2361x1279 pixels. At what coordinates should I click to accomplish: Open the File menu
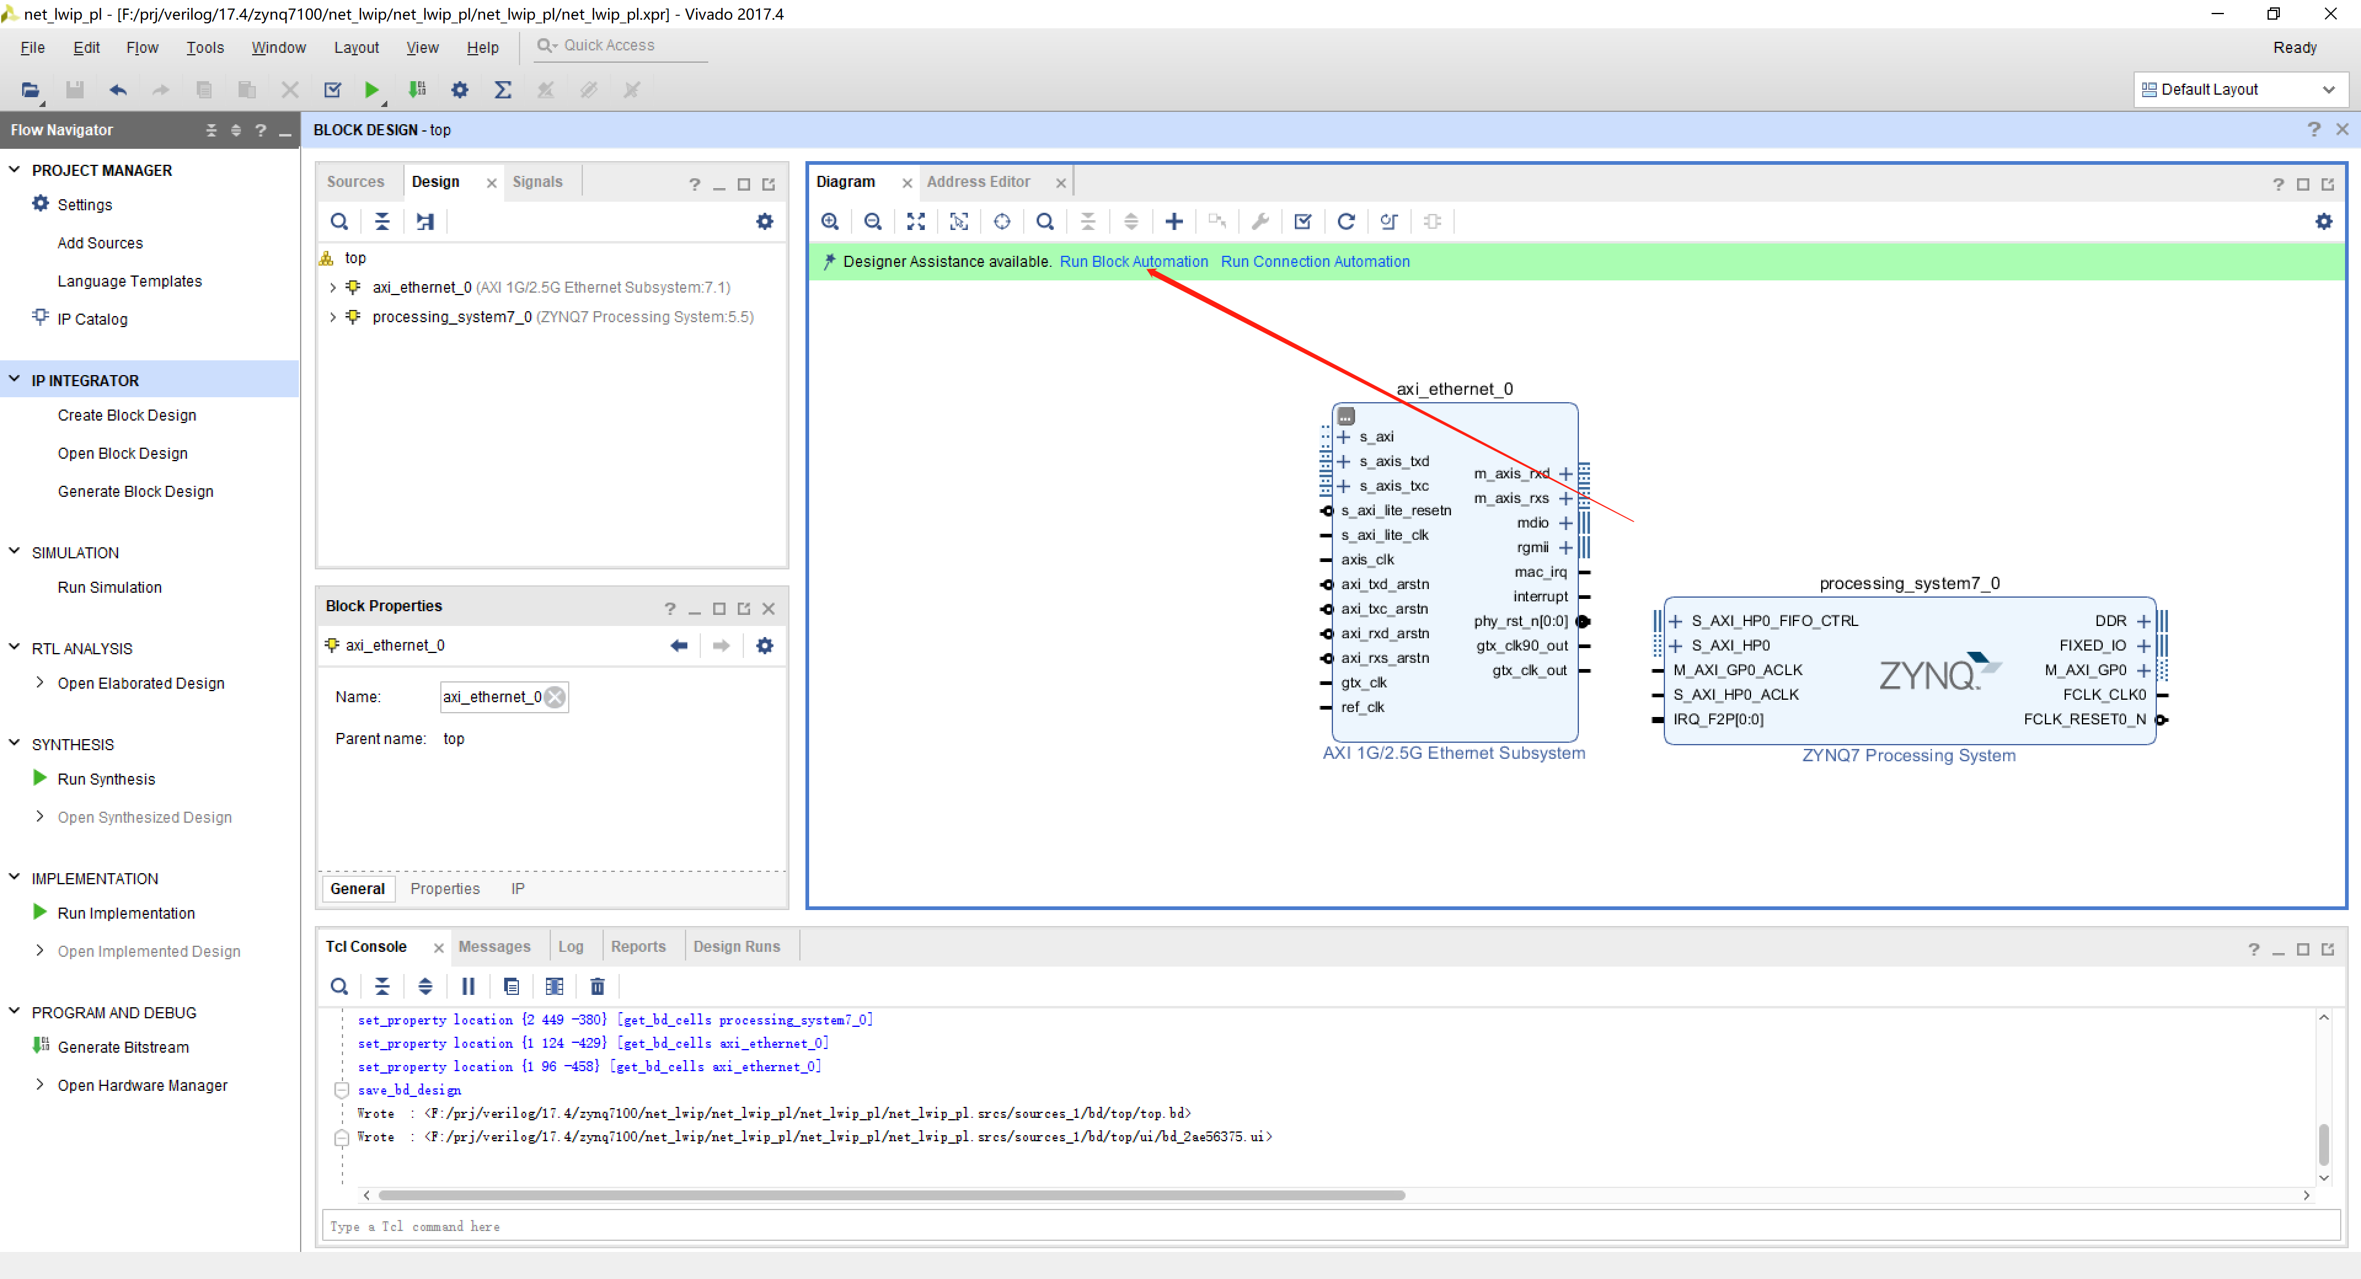click(x=33, y=48)
